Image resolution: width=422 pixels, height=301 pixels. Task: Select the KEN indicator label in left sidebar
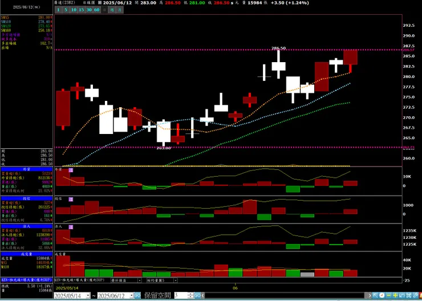27,280
